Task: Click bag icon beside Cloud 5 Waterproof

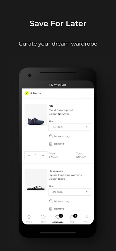Action: [x=51, y=136]
